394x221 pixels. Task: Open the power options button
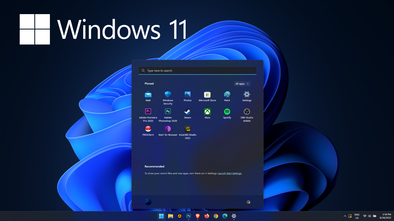coord(248,202)
